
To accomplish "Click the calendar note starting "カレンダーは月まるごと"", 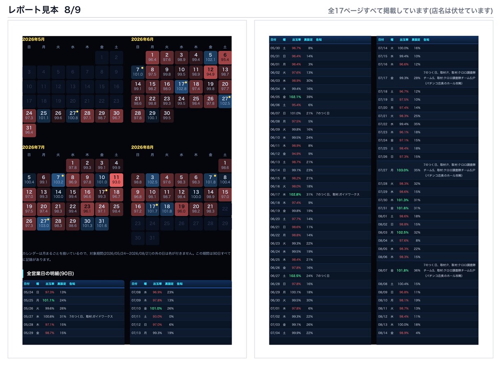I will pyautogui.click(x=127, y=256).
